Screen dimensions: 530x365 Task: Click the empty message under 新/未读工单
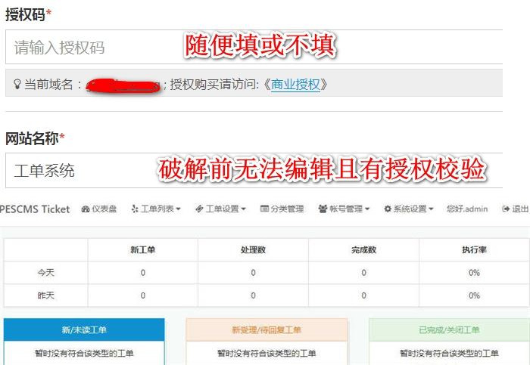pyautogui.click(x=84, y=353)
